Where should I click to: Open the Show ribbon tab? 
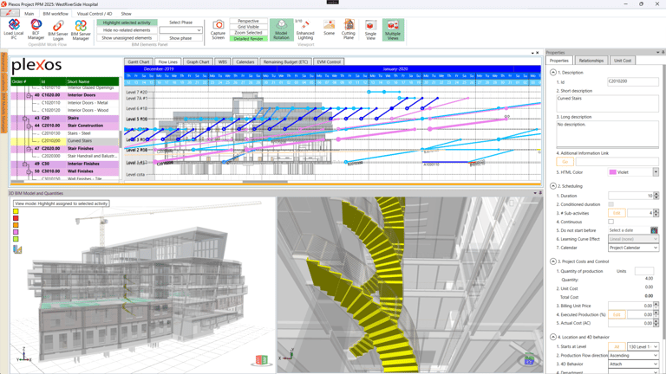point(126,14)
